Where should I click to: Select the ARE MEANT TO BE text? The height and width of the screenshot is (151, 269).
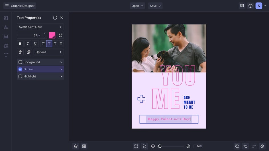[x=189, y=102]
